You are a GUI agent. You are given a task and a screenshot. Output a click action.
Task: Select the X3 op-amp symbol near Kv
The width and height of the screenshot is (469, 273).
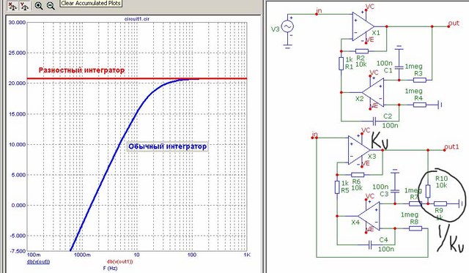click(359, 150)
